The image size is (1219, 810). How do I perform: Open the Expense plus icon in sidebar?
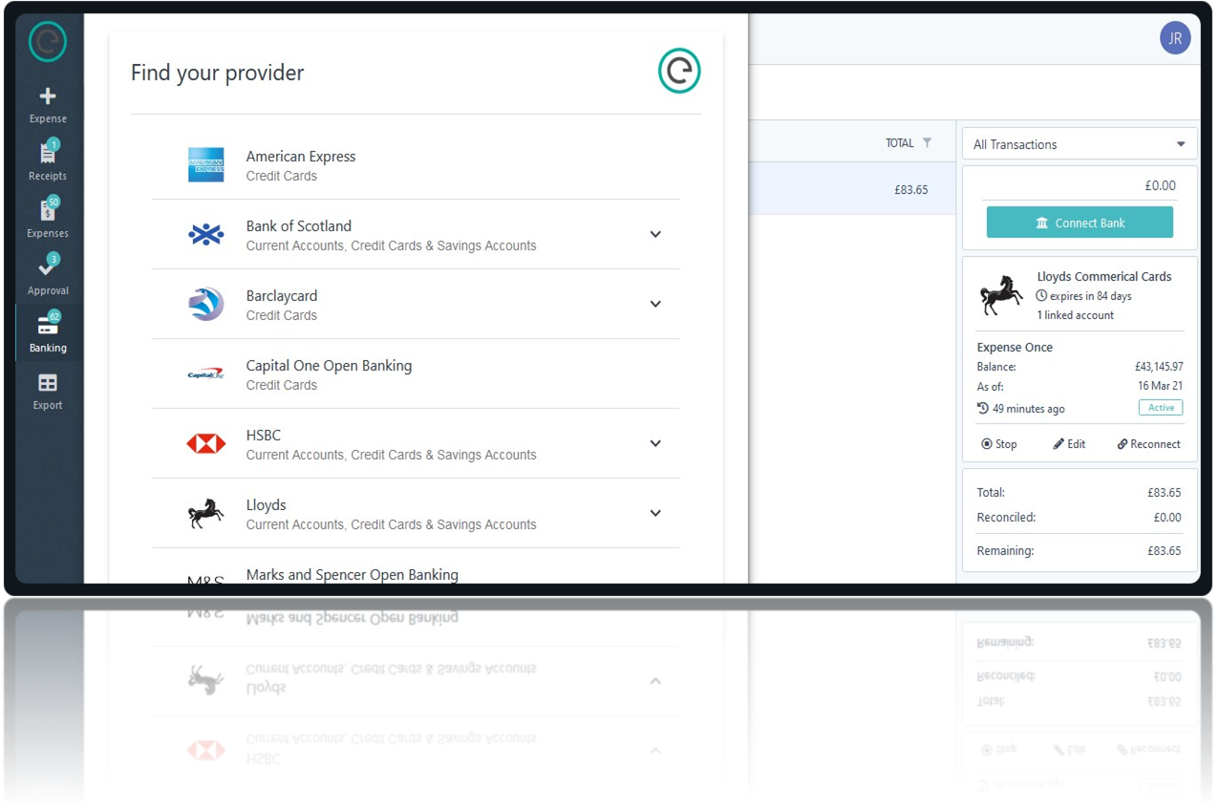click(x=48, y=96)
